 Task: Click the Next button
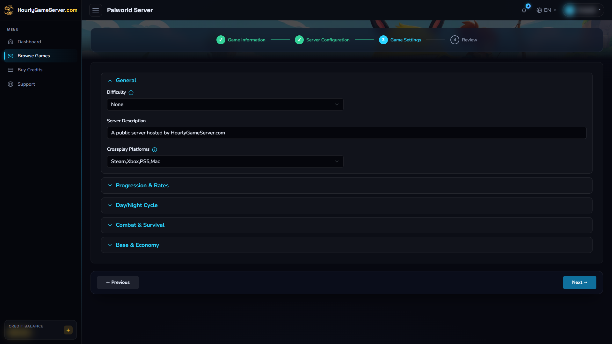(x=579, y=283)
